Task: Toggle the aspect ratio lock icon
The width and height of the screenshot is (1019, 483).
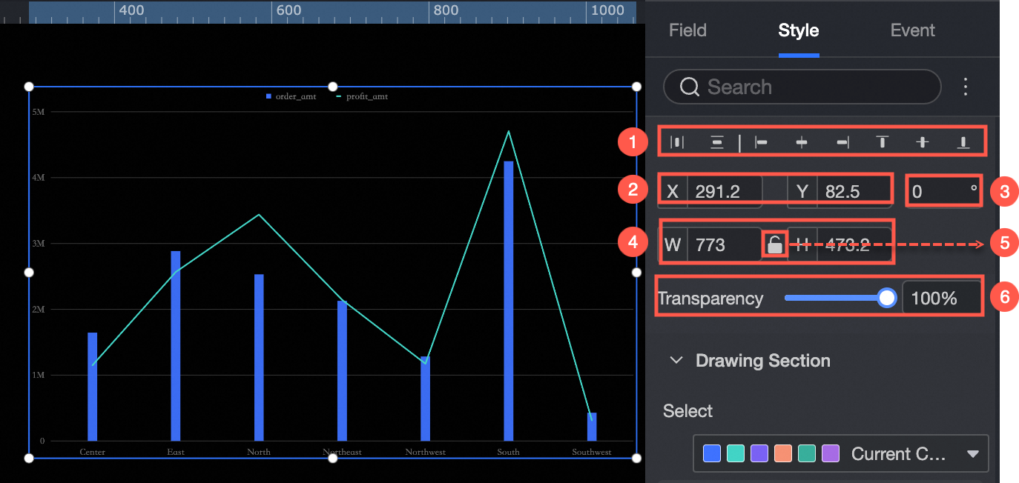Action: (774, 244)
